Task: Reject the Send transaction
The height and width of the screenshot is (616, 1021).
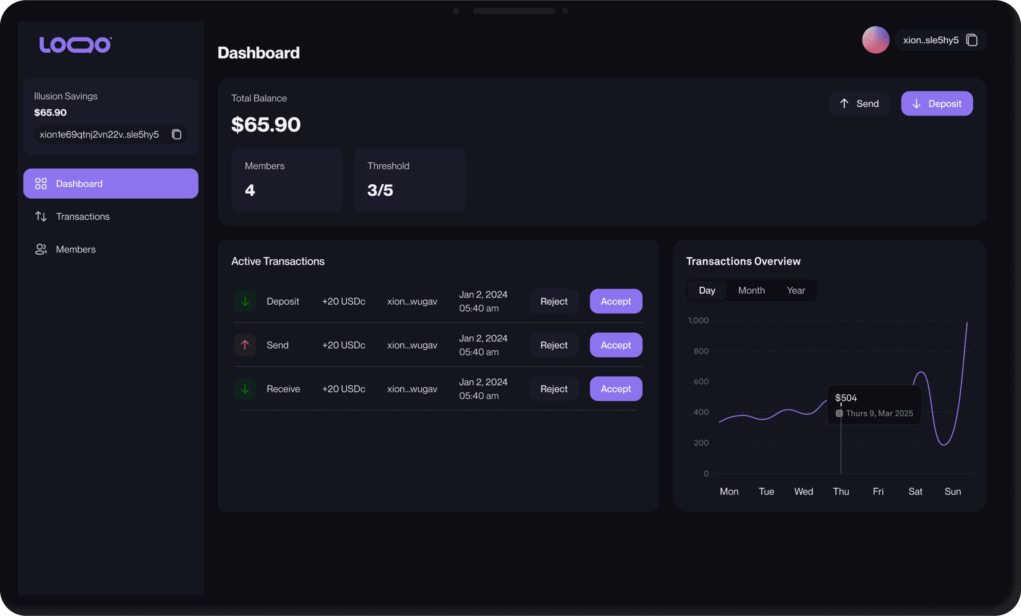Action: 553,345
